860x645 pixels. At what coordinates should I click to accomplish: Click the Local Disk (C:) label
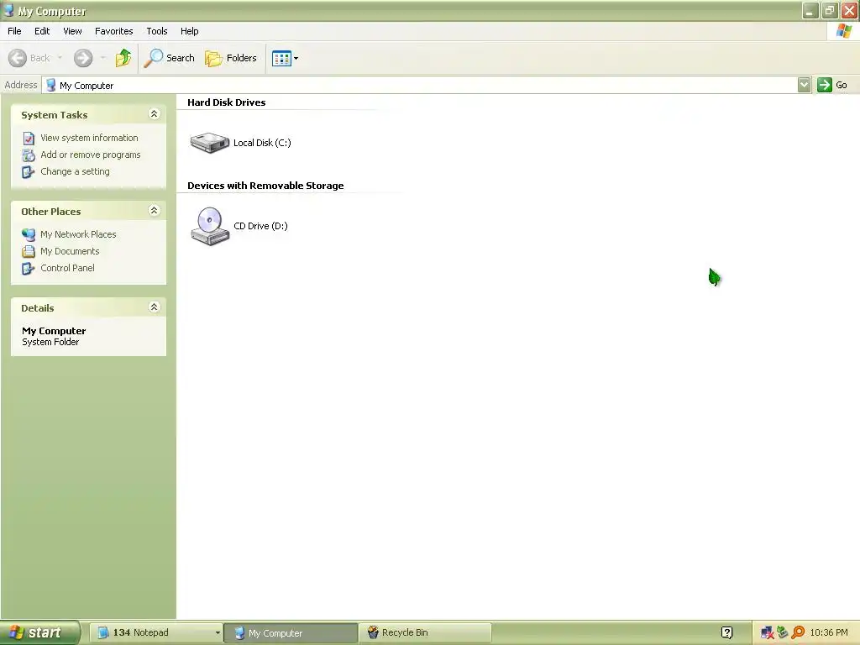262,143
